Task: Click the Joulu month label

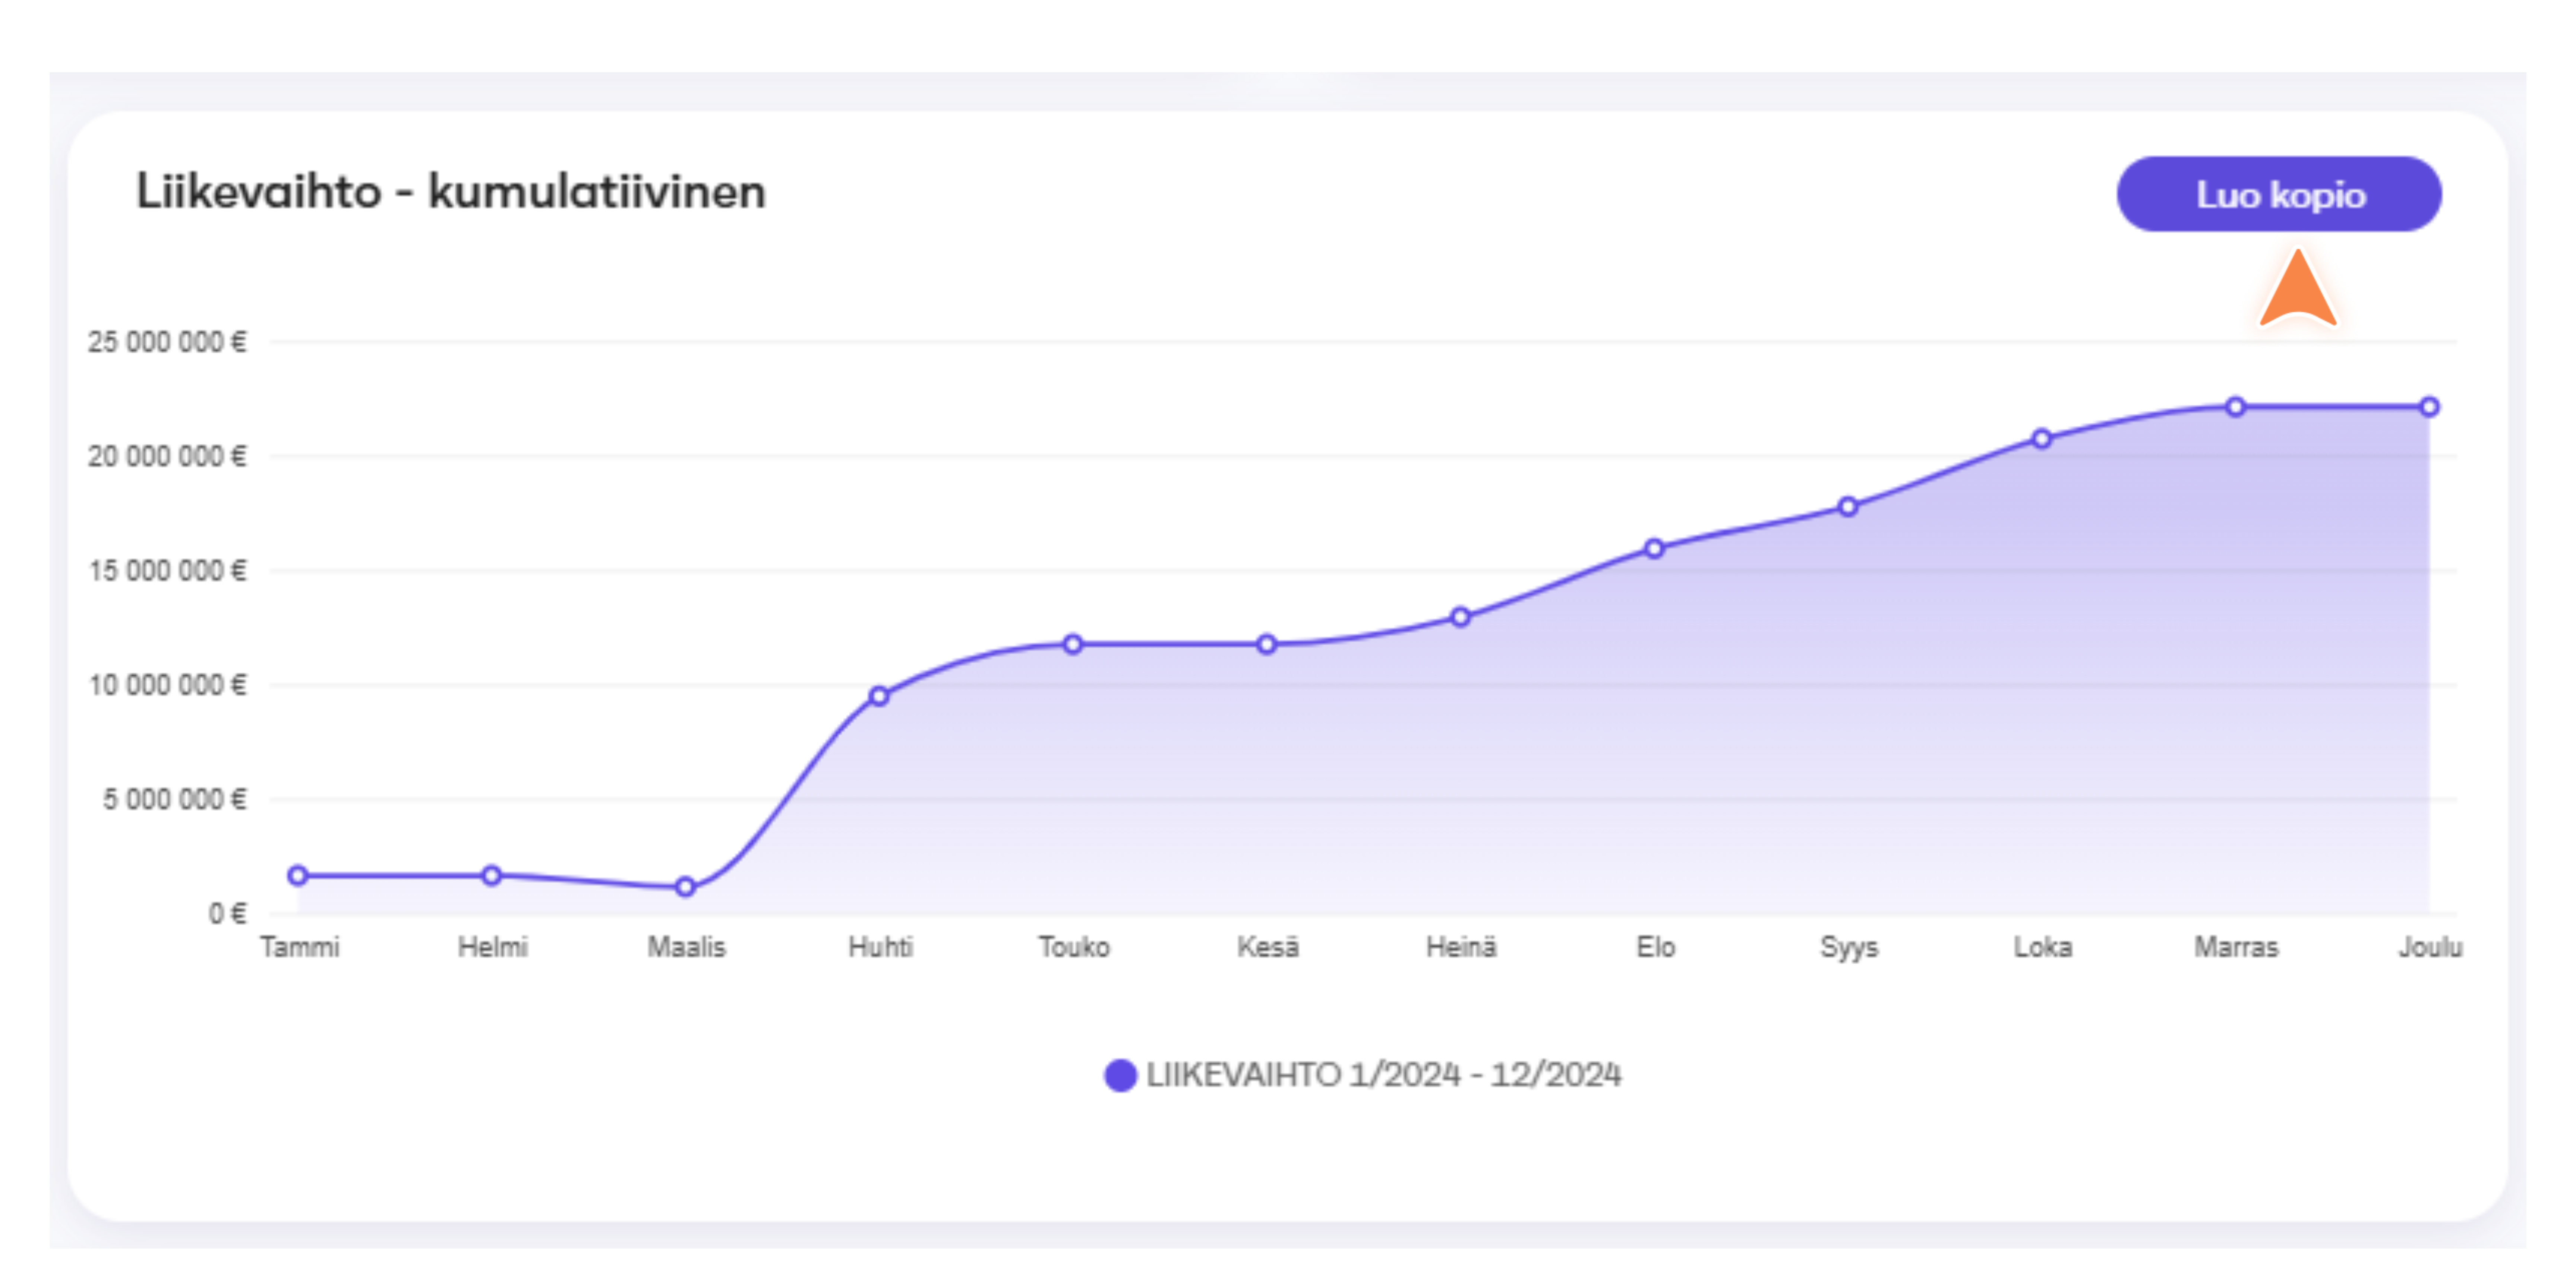Action: pyautogui.click(x=2431, y=947)
